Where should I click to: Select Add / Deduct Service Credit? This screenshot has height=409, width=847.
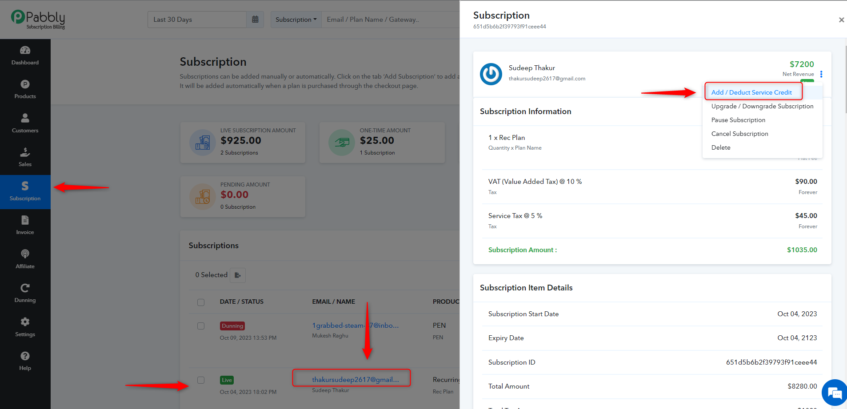(x=751, y=92)
